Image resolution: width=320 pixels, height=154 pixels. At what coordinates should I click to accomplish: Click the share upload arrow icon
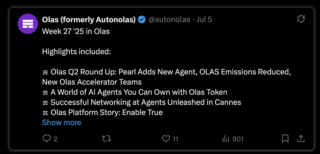click(x=301, y=139)
